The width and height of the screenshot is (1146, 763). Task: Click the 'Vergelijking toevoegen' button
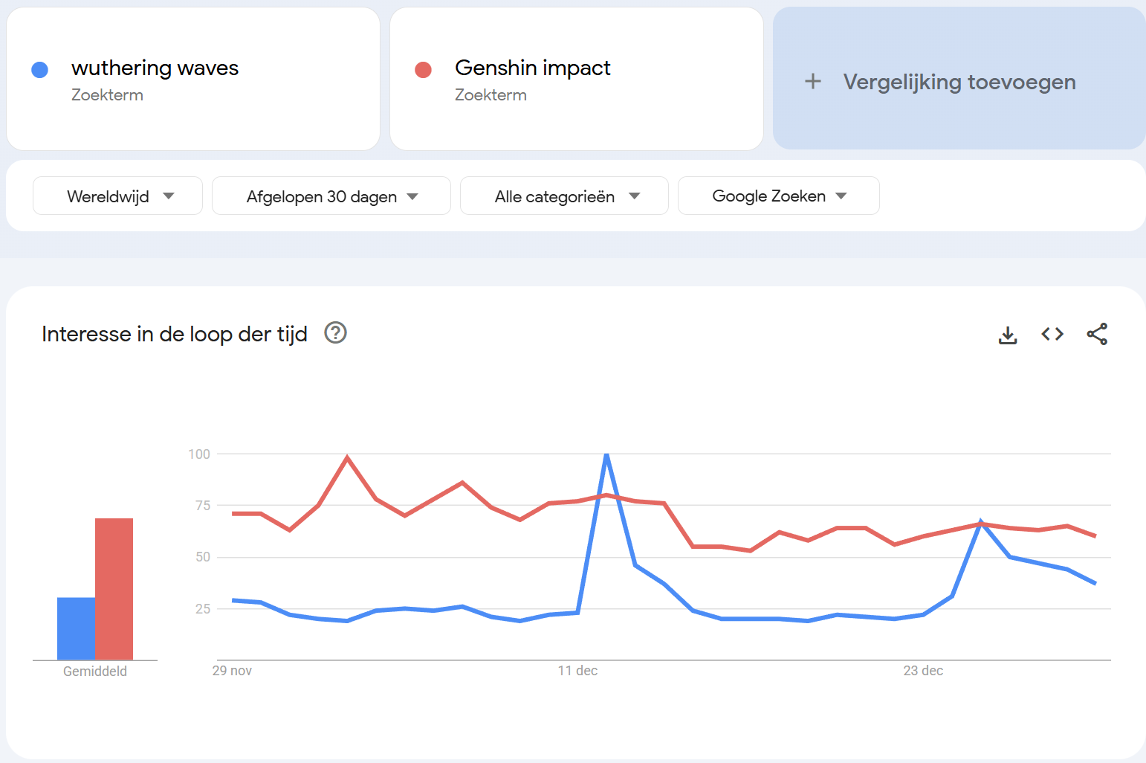click(959, 78)
